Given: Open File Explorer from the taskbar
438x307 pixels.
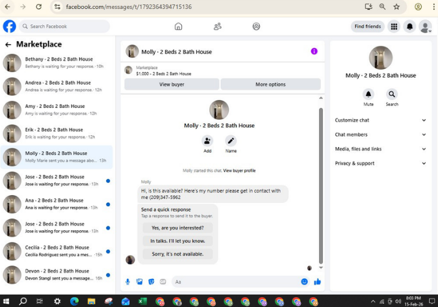Looking at the screenshot, I should [92, 301].
